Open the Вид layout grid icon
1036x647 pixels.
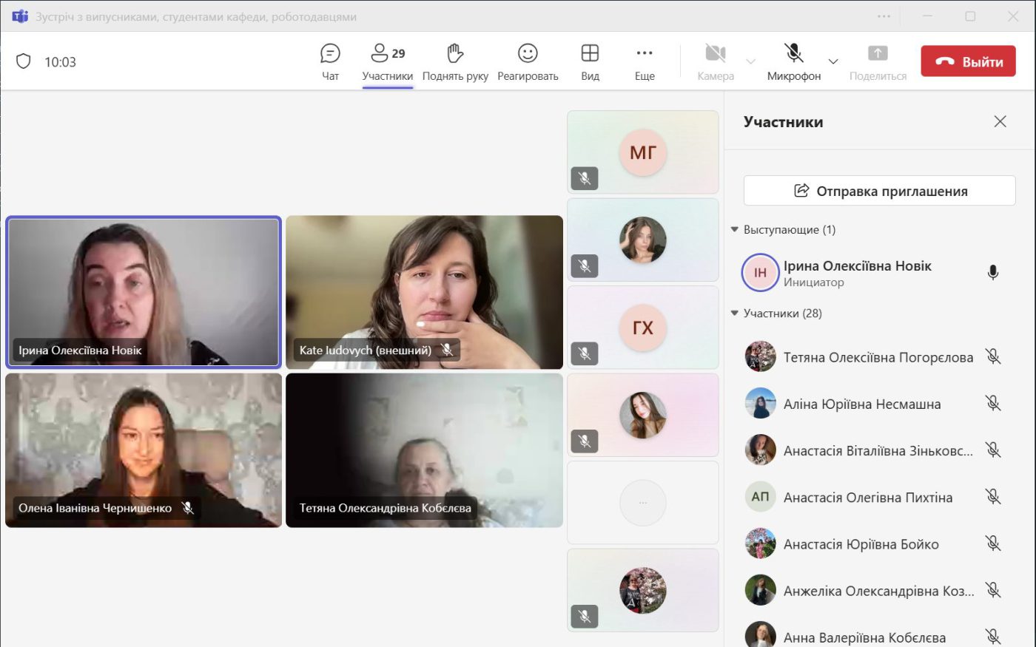tap(590, 54)
